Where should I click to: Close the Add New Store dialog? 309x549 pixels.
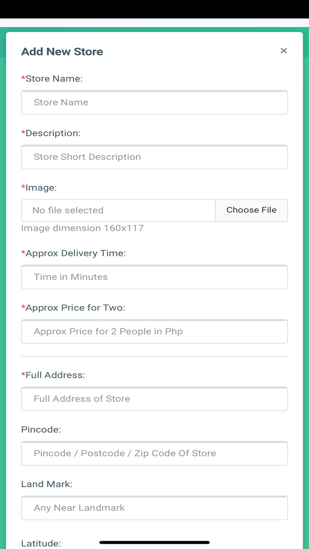pyautogui.click(x=283, y=51)
